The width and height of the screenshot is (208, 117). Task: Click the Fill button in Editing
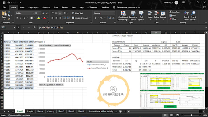(x=173, y=16)
